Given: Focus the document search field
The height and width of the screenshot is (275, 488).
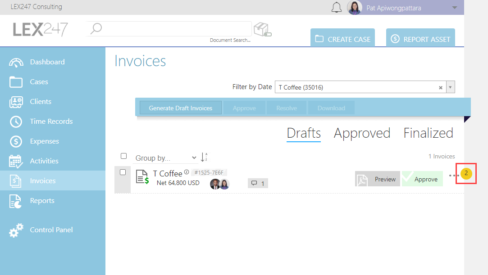Looking at the screenshot, I should [169, 29].
